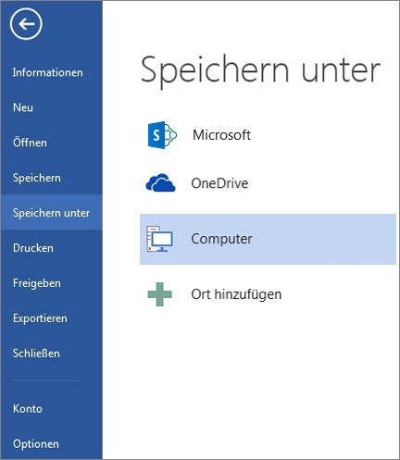Choose the Microsoft save location label
Viewport: 400px width, 460px height.
coord(221,135)
